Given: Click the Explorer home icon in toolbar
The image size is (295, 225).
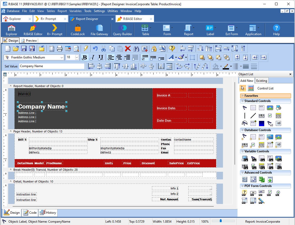Looking at the screenshot, I should (12, 30).
